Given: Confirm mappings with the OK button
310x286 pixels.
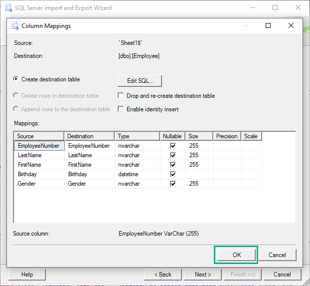Looking at the screenshot, I should pyautogui.click(x=237, y=255).
